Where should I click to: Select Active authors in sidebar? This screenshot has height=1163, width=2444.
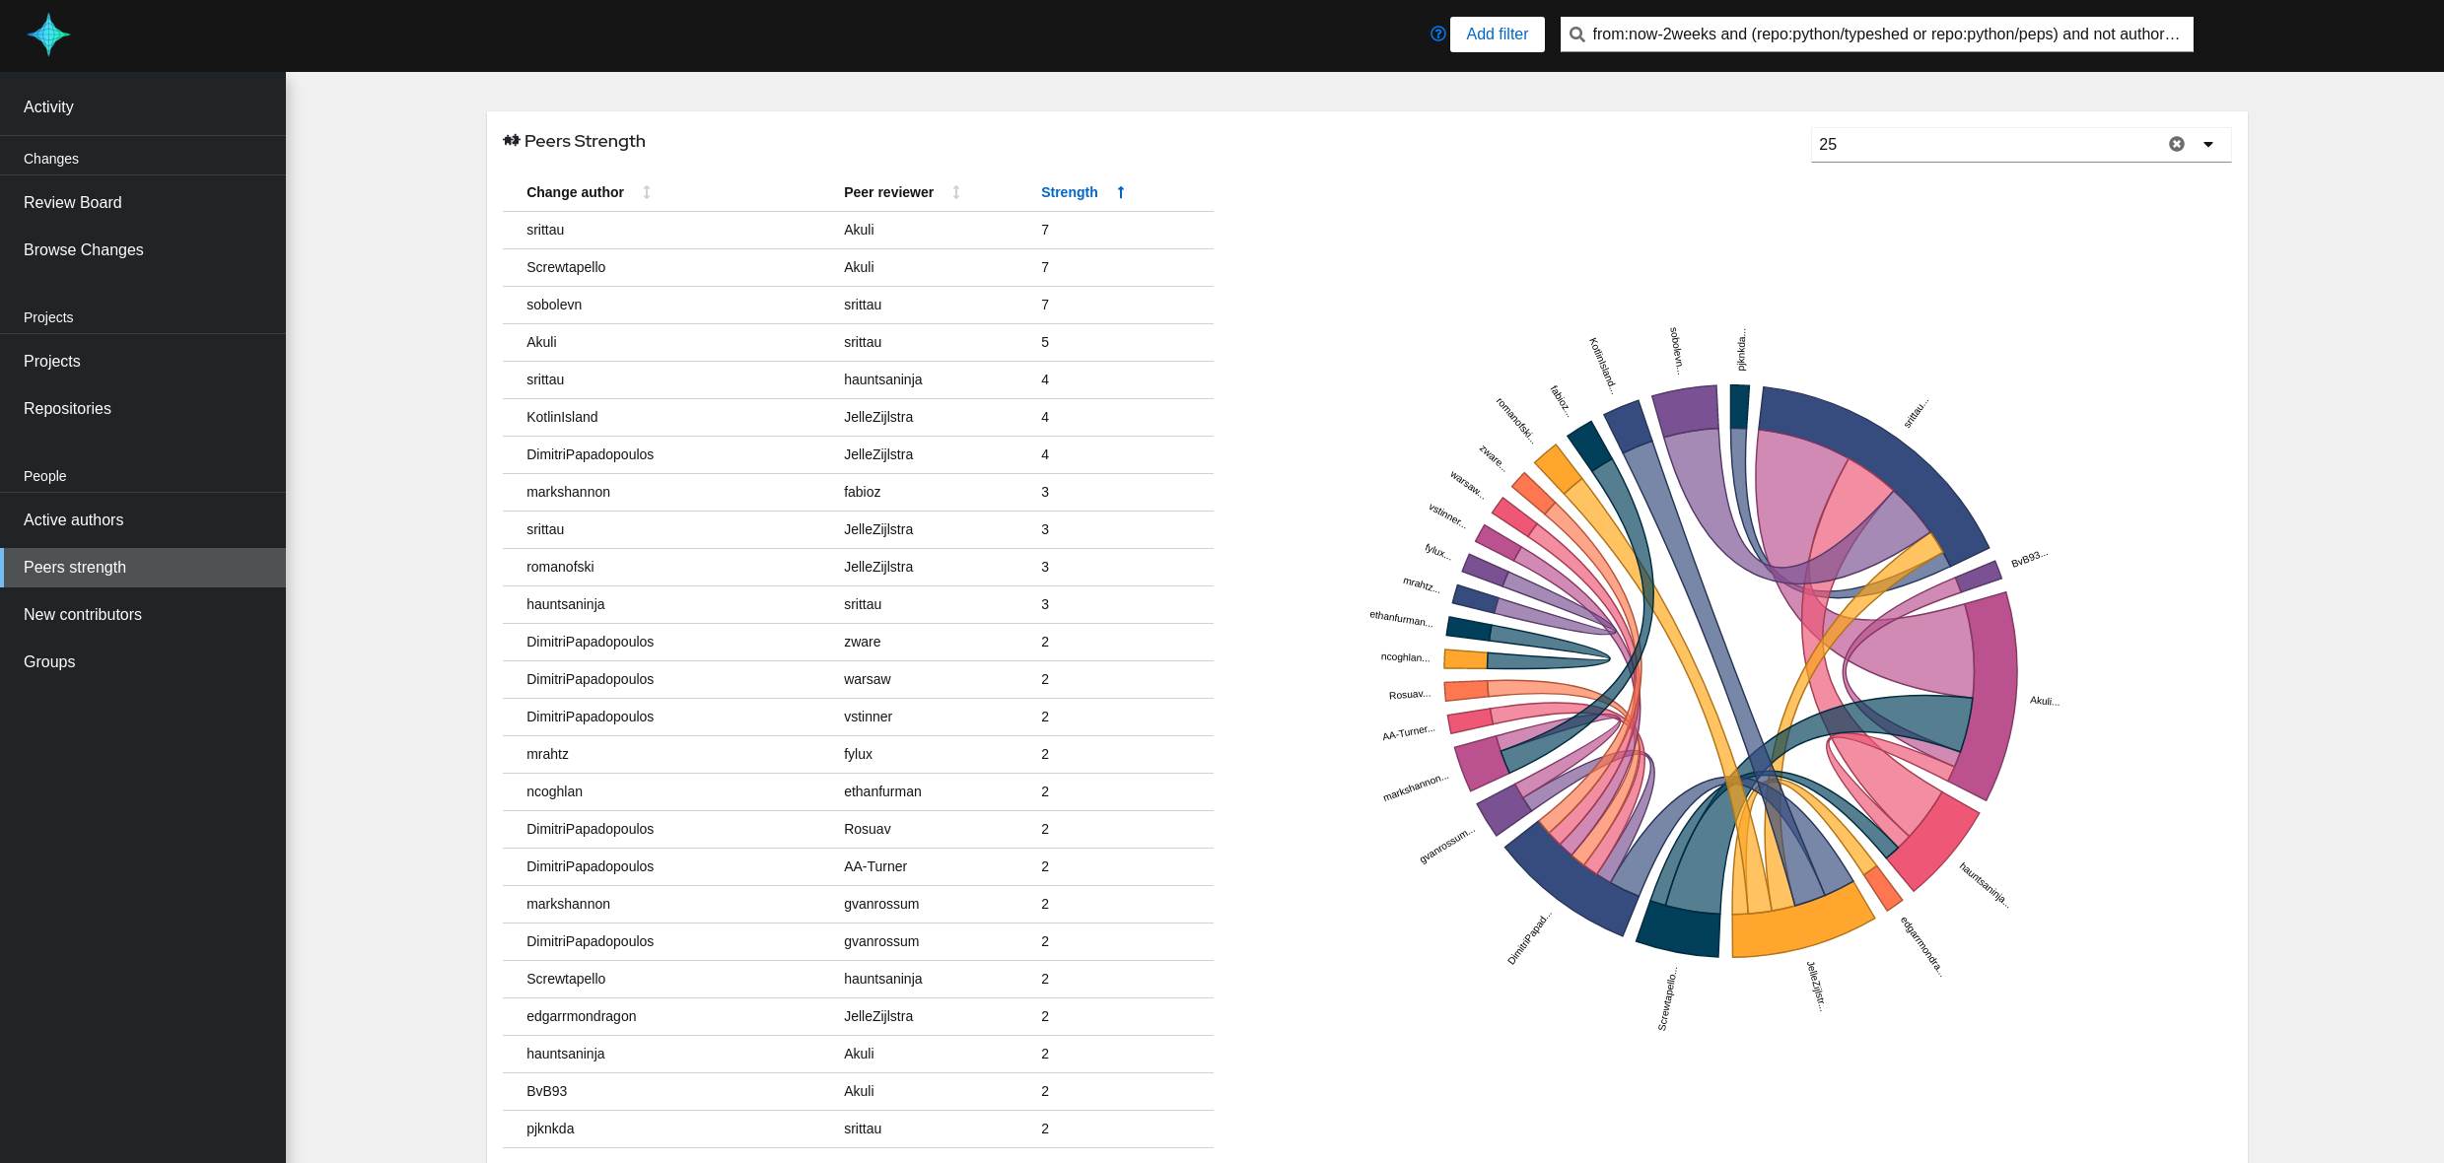[74, 519]
